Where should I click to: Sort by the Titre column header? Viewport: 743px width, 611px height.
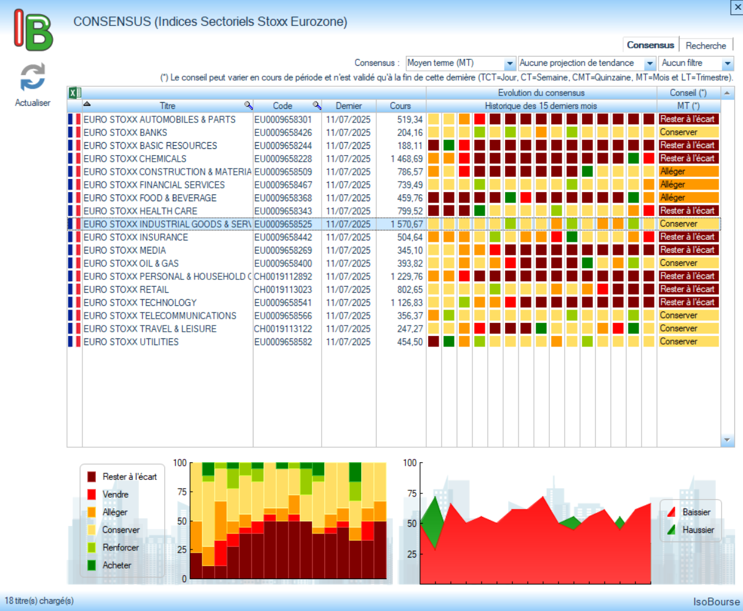click(167, 106)
